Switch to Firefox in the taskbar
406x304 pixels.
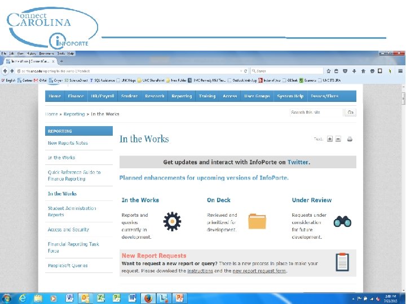coord(148,298)
